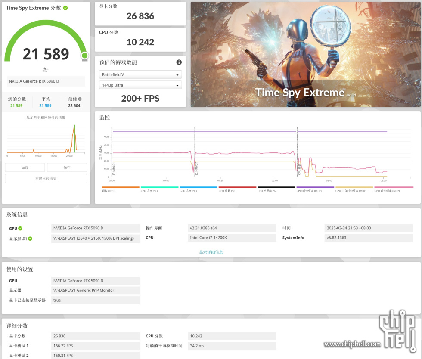Screen dimensions: 422x359
Task: Click the Time Spy Extreme banner image
Action: click(x=305, y=54)
